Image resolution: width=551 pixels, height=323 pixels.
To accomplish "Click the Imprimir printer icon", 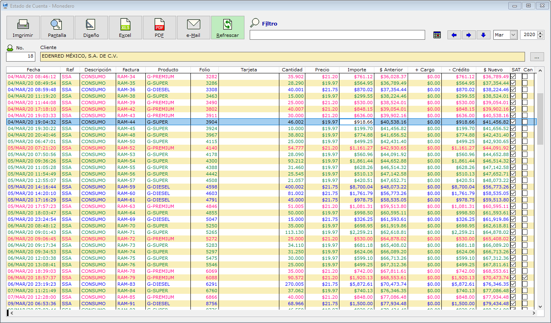I will pos(23,27).
